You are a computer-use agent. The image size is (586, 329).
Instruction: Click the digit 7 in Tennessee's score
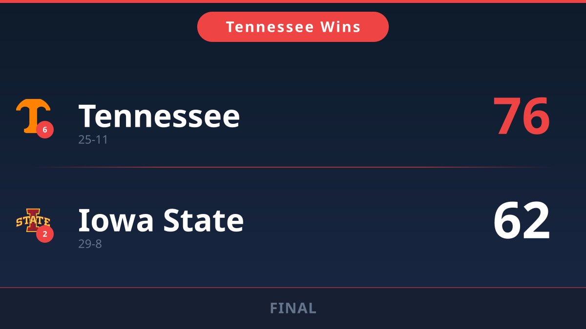(x=507, y=117)
